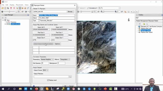Reset sharpen using refresh icon beside 10
This screenshot has height=91, width=163.
[x=98, y=12]
